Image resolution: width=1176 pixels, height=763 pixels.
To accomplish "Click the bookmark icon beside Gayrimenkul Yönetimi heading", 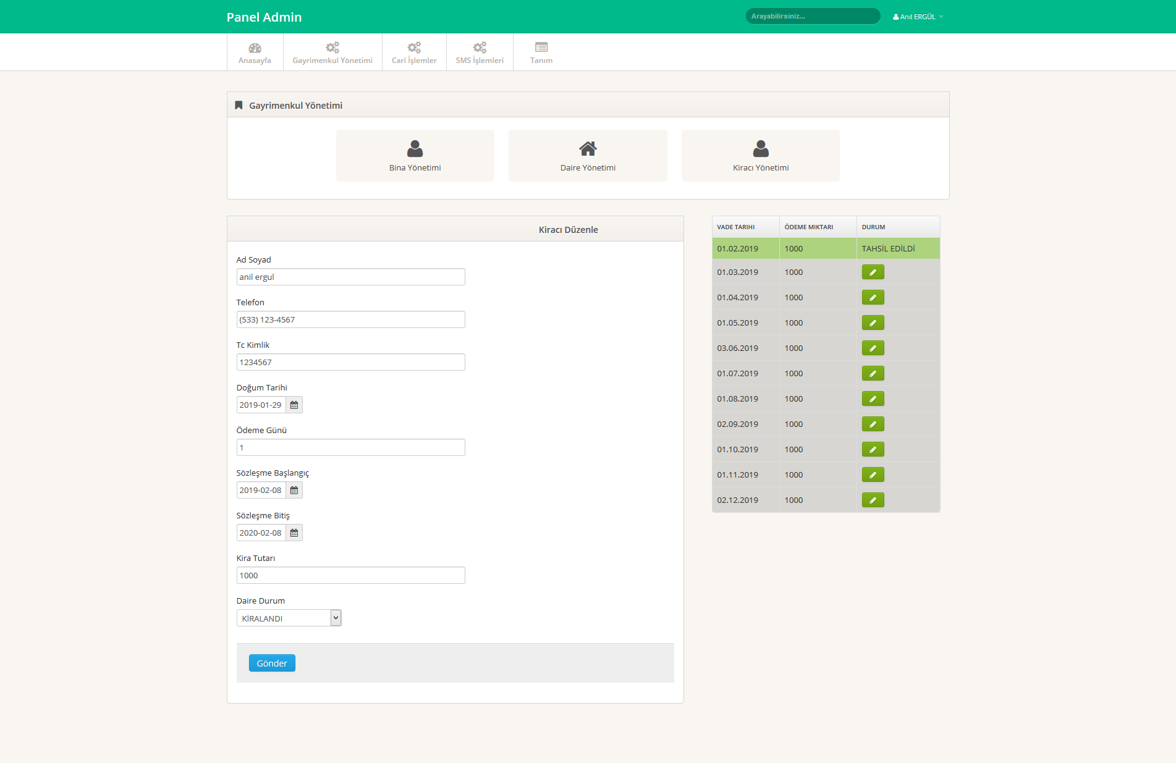I will pyautogui.click(x=239, y=105).
